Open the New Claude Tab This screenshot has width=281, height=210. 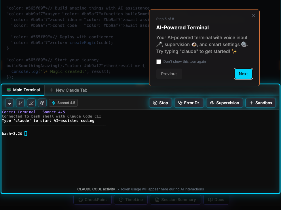coord(68,90)
